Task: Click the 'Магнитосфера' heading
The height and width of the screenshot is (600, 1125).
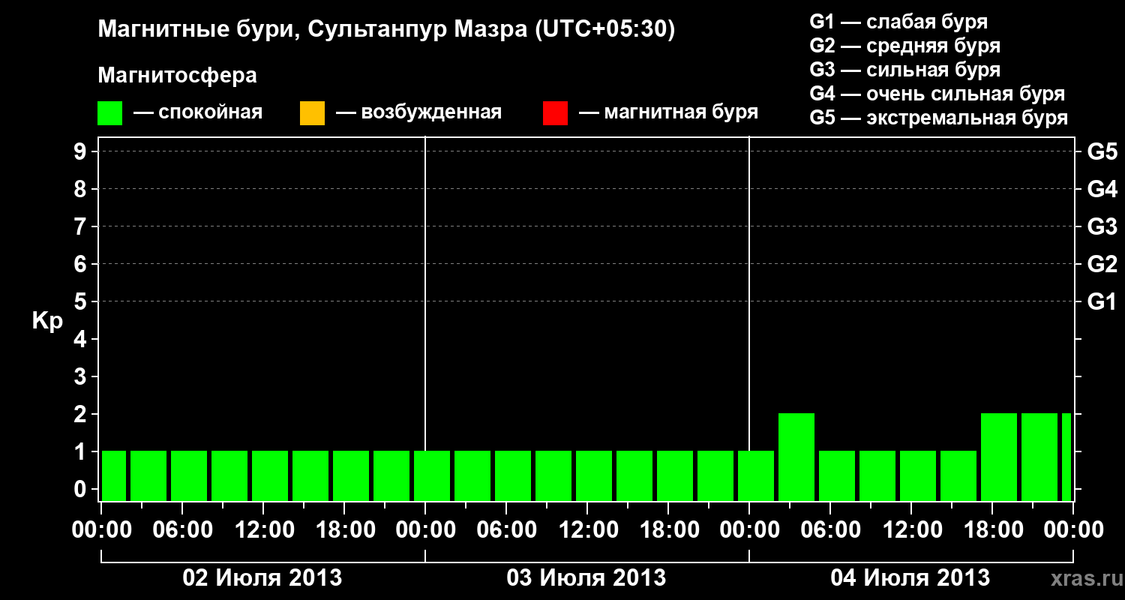Action: [178, 76]
